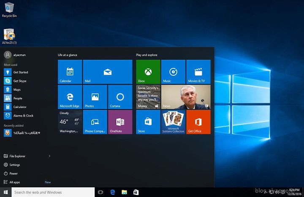Open the recently added app entry
The image size is (304, 197).
click(27, 133)
